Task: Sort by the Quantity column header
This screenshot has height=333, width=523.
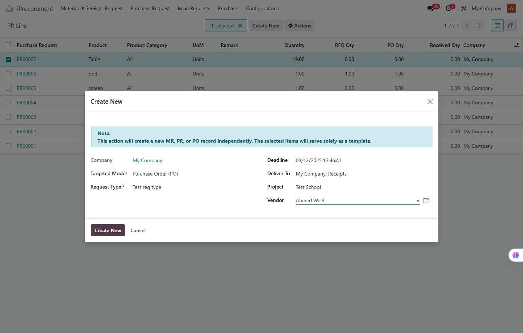Action: 294,45
